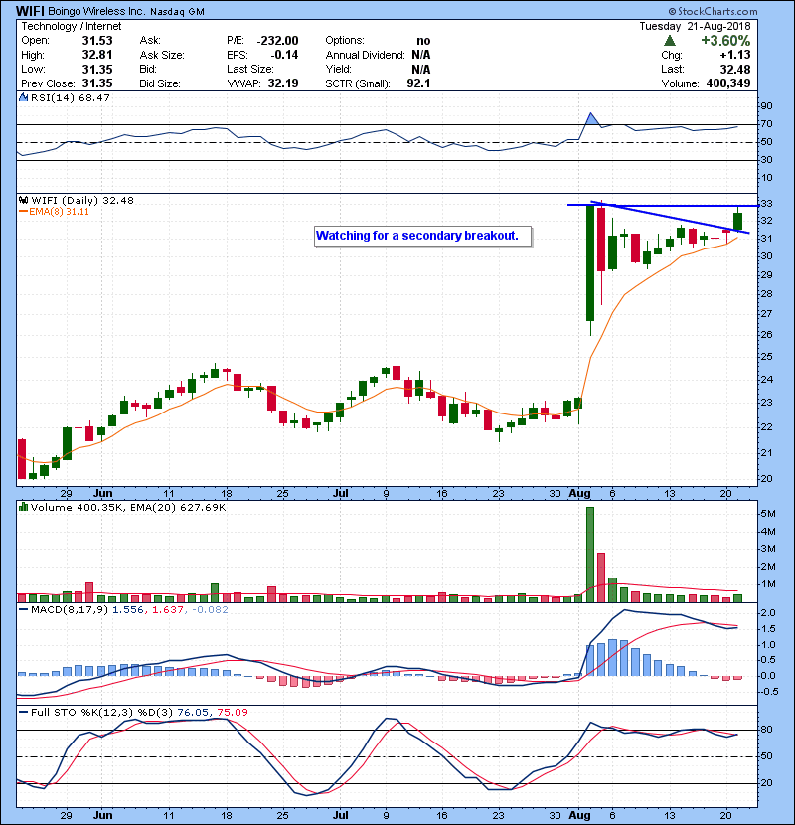The image size is (795, 825).
Task: Open the StockCharts.com copyright credit
Action: coord(713,11)
